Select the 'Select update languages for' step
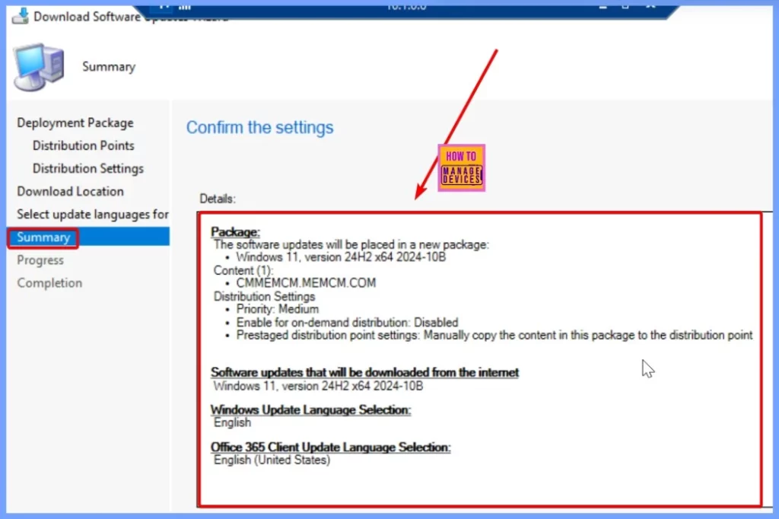Viewport: 779px width, 519px height. 92,215
